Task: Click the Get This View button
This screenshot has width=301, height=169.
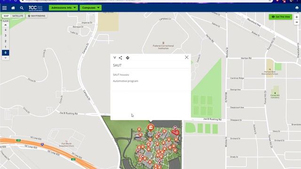Action: coord(280,17)
